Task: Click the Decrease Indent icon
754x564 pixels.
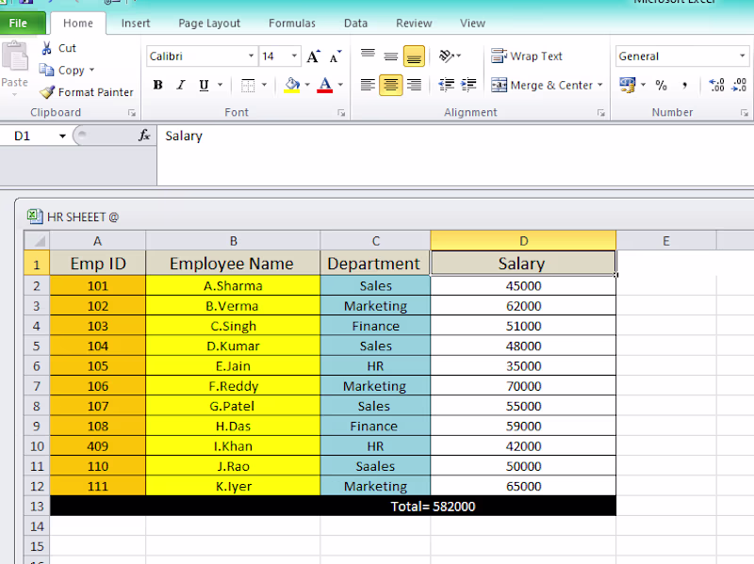Action: 446,85
